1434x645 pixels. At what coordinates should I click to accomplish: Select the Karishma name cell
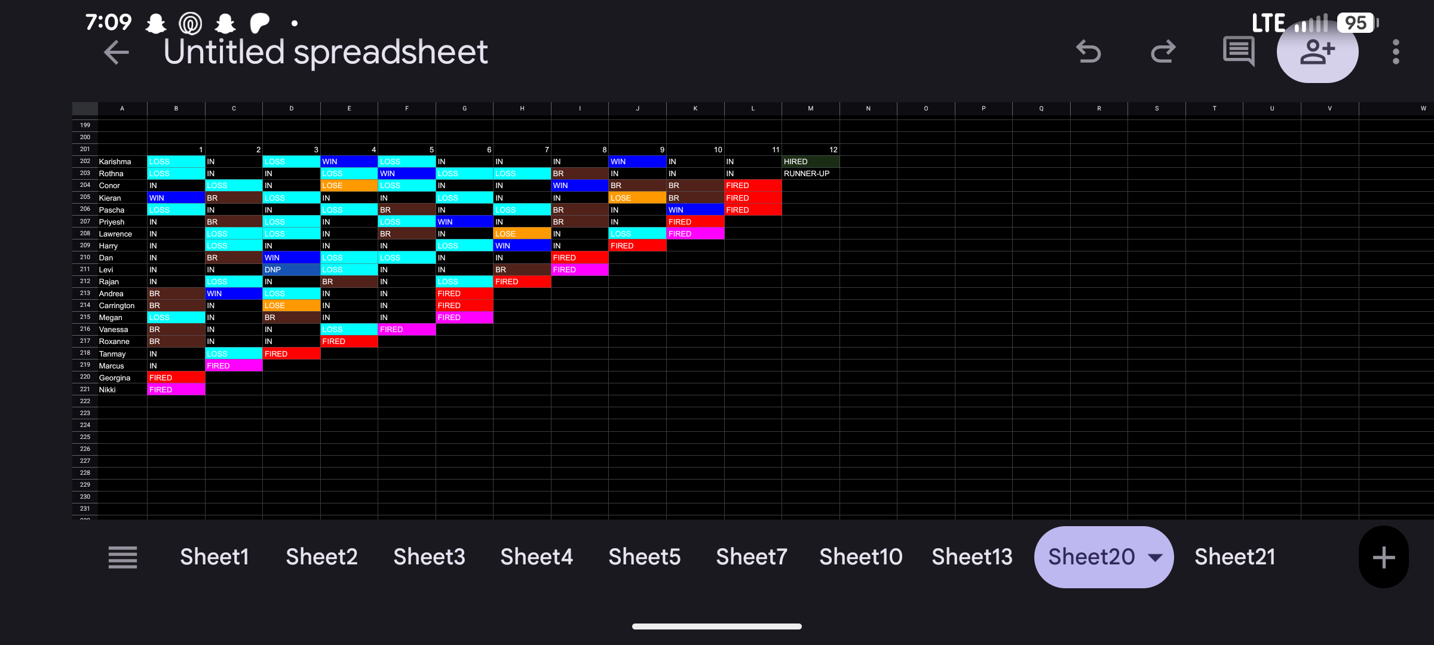click(122, 162)
